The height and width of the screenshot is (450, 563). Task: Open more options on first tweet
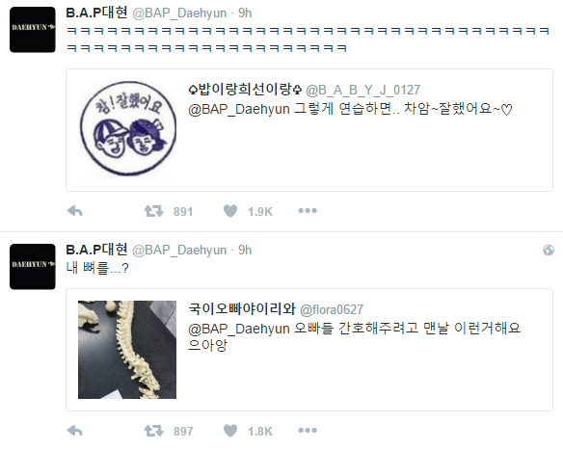(x=308, y=211)
